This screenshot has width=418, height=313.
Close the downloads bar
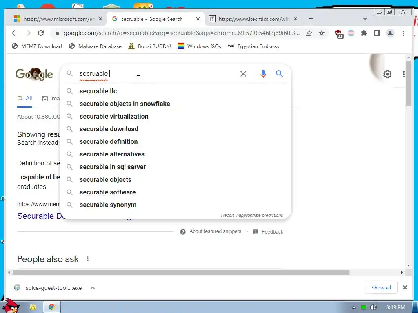pyautogui.click(x=405, y=287)
